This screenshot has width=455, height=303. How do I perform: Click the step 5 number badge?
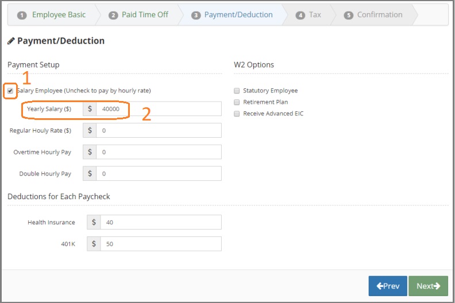[349, 15]
